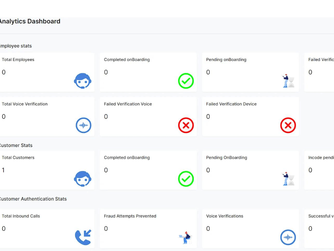Click the green checkmark in Employee Completed onBoarding
334x251 pixels.
click(x=186, y=81)
